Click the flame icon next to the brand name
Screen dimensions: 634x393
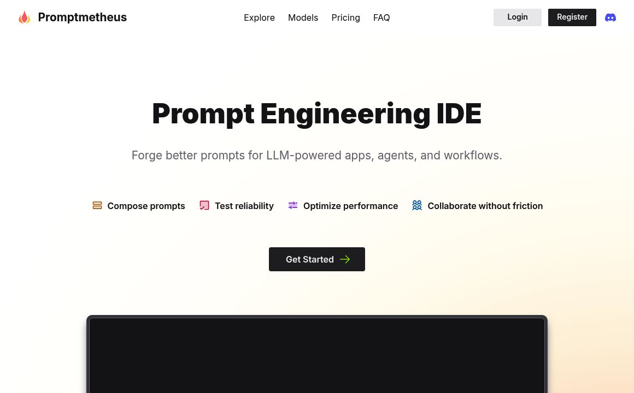tap(25, 17)
